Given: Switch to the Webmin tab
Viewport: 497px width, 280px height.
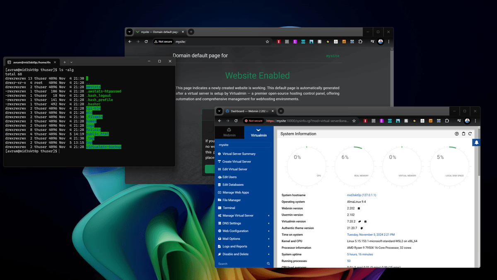Looking at the screenshot, I should (x=229, y=133).
